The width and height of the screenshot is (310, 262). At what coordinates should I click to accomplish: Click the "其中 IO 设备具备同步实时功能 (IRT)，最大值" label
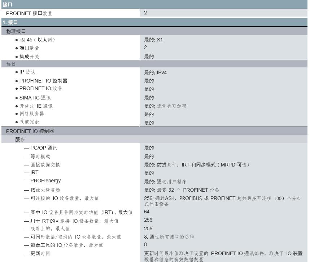[81, 212]
